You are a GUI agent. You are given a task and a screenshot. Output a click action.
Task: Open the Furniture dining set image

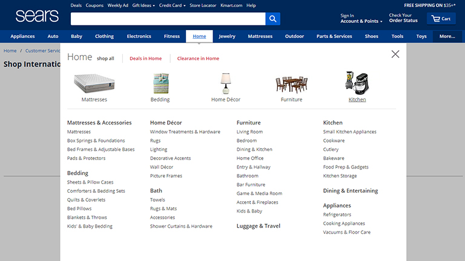click(291, 83)
